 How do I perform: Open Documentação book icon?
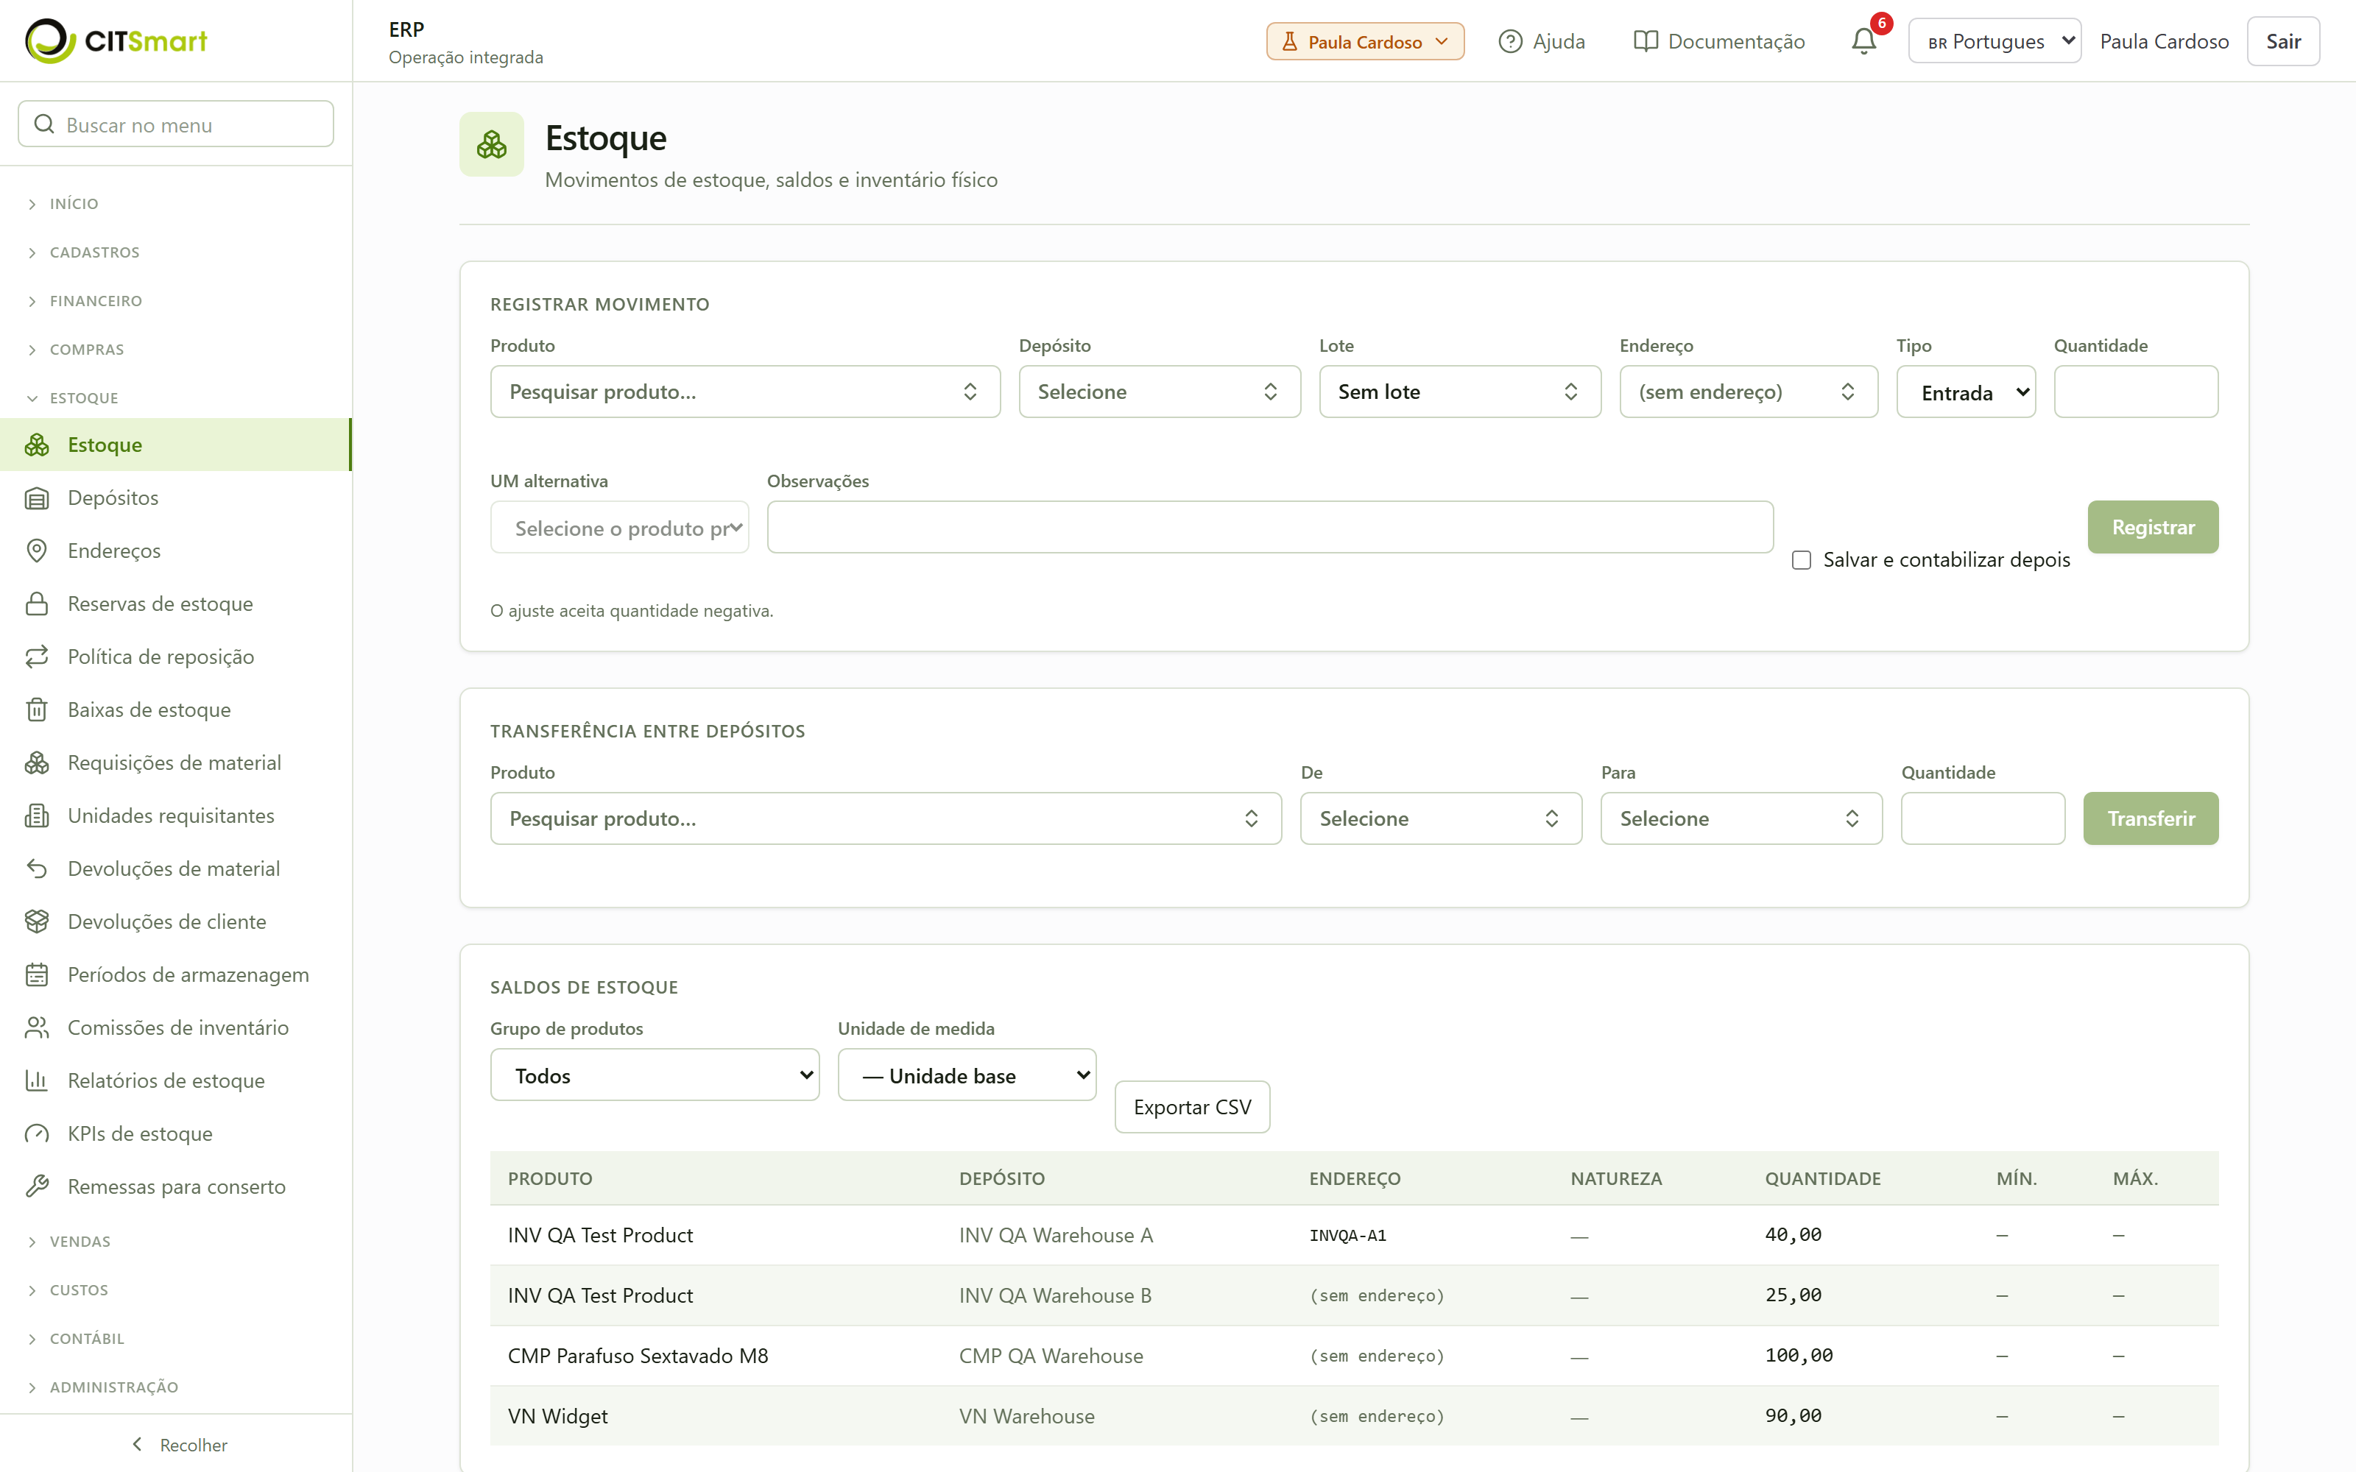click(x=1646, y=41)
